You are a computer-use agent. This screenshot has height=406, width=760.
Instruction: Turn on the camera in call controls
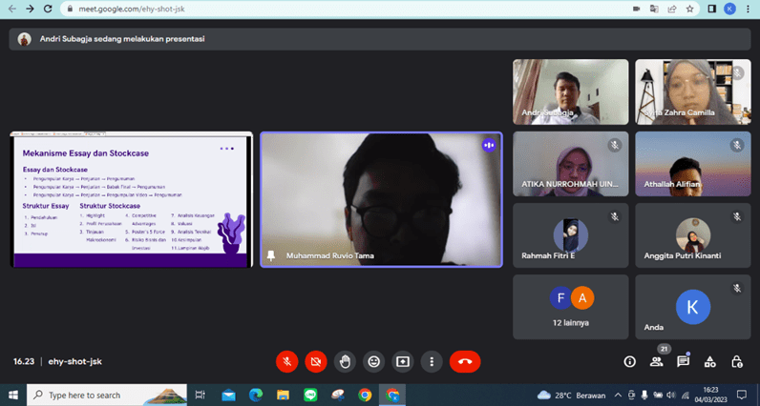click(x=315, y=362)
